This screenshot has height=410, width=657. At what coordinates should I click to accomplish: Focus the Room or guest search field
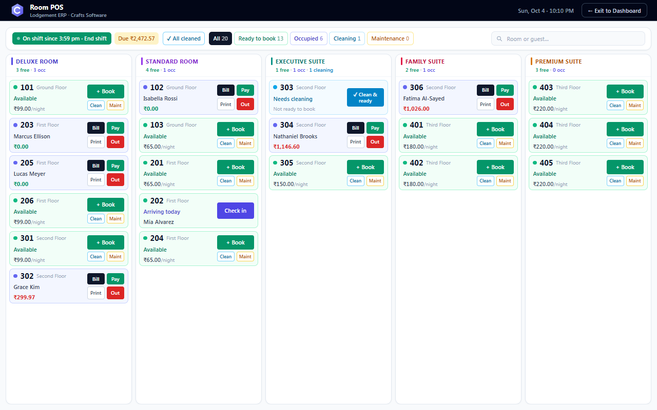568,39
